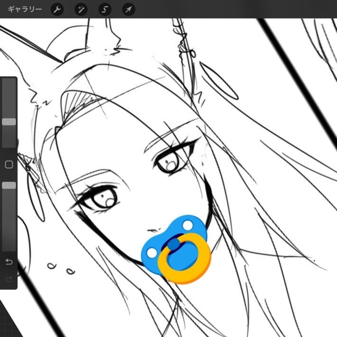Redo the last undone stroke

pyautogui.click(x=9, y=279)
